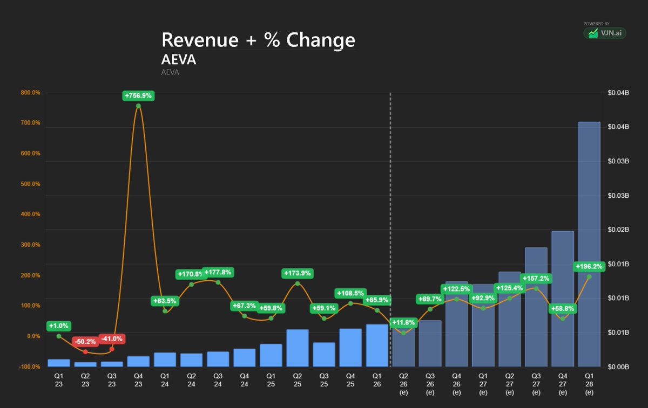Click the red Q3 23 data point
648x408 pixels.
click(x=112, y=349)
